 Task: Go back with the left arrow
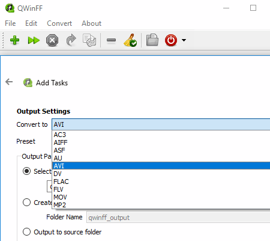click(9, 82)
